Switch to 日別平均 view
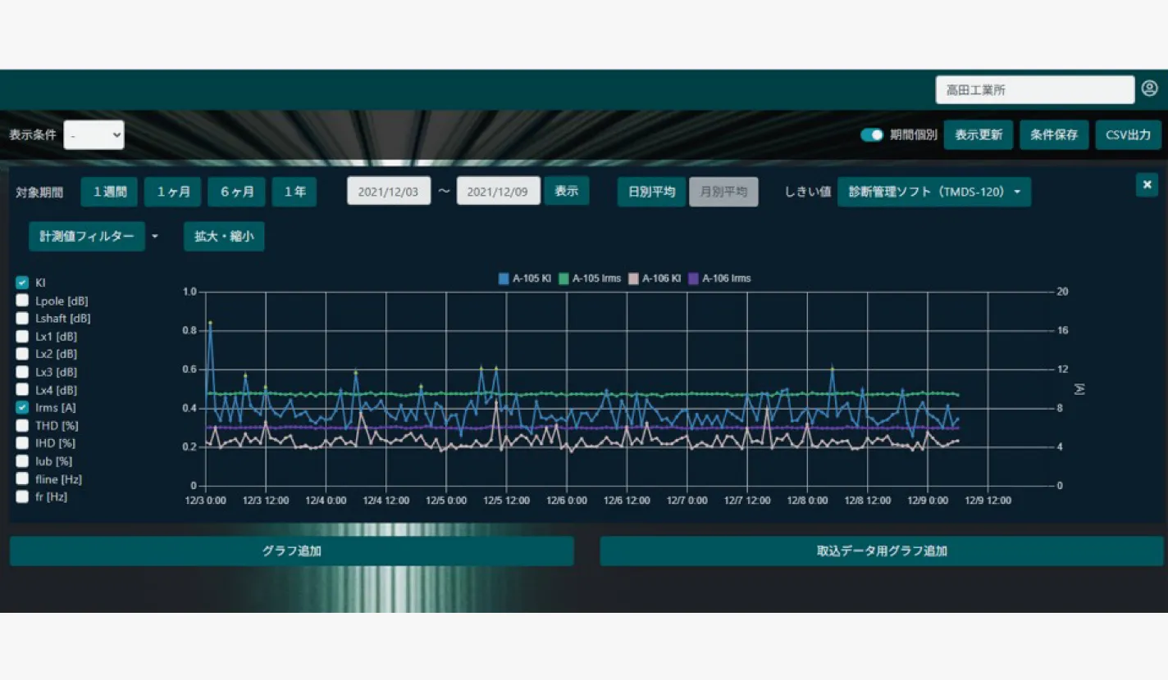This screenshot has width=1168, height=680. (x=651, y=192)
